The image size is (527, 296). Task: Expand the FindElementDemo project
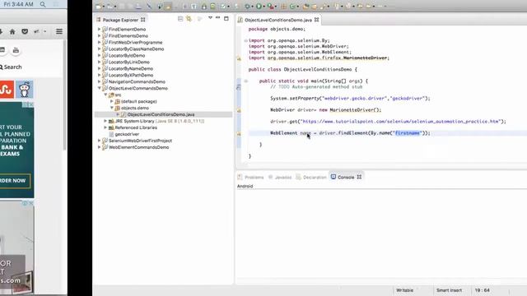coord(99,30)
